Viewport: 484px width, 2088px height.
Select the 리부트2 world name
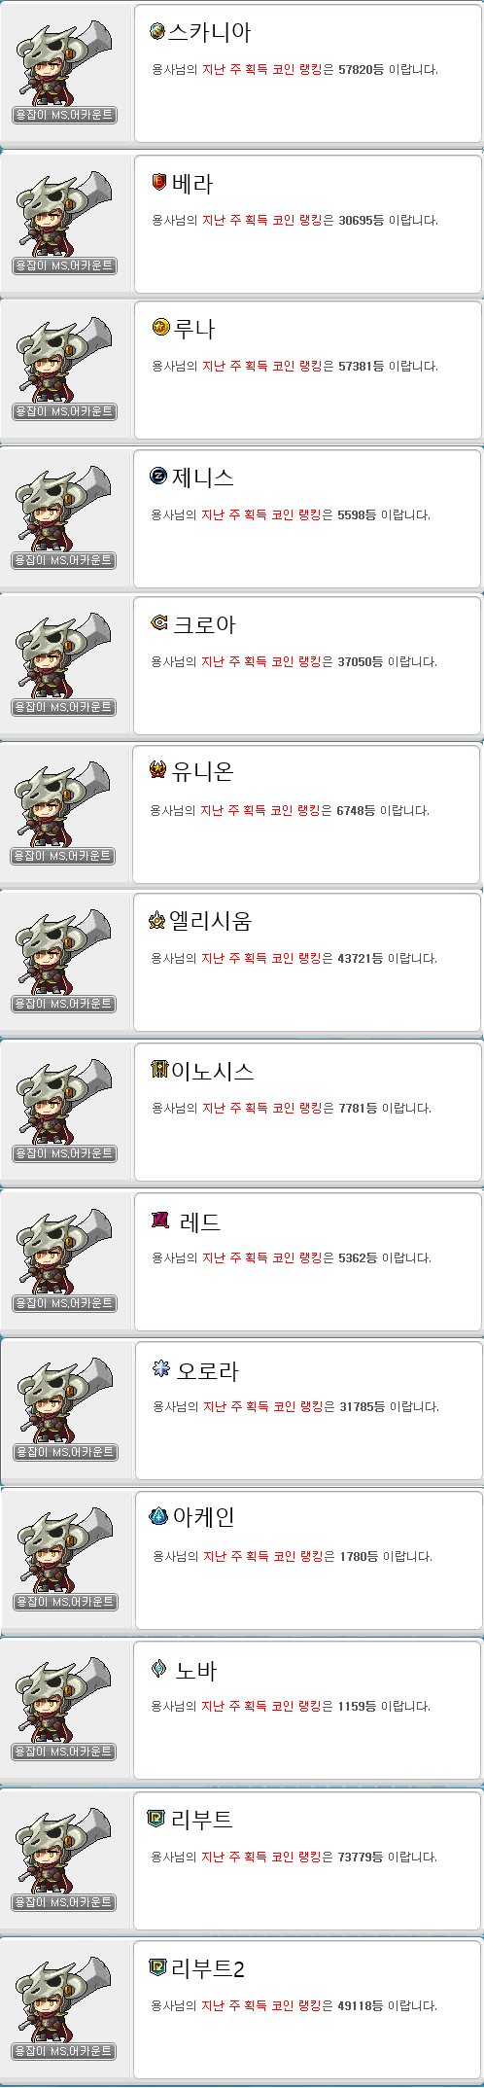(208, 1969)
